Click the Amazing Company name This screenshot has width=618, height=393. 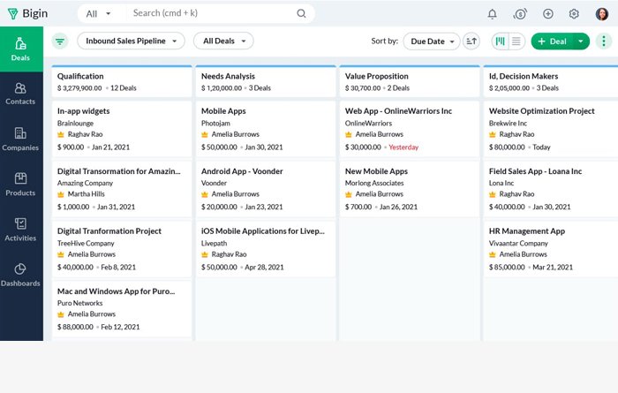point(85,184)
